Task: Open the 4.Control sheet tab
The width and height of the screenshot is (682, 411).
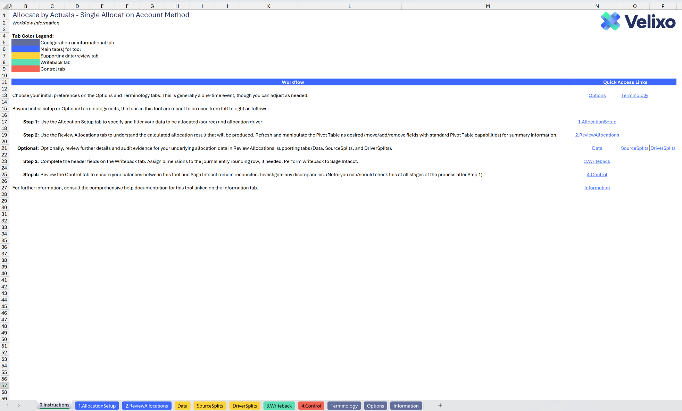Action: click(x=311, y=406)
